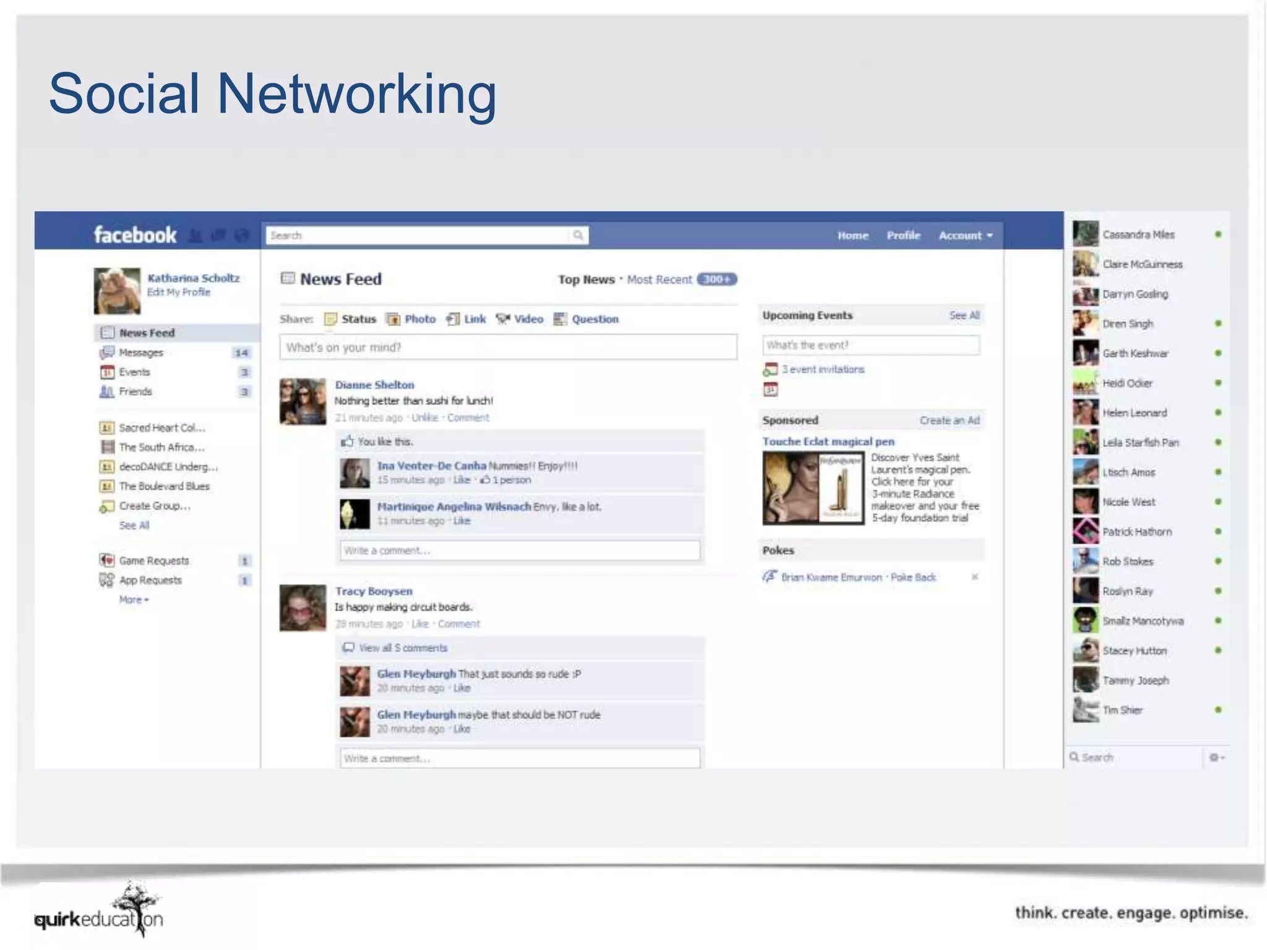Click the Messages icon in left sidebar
Viewport: 1267px width, 950px height.
click(106, 353)
